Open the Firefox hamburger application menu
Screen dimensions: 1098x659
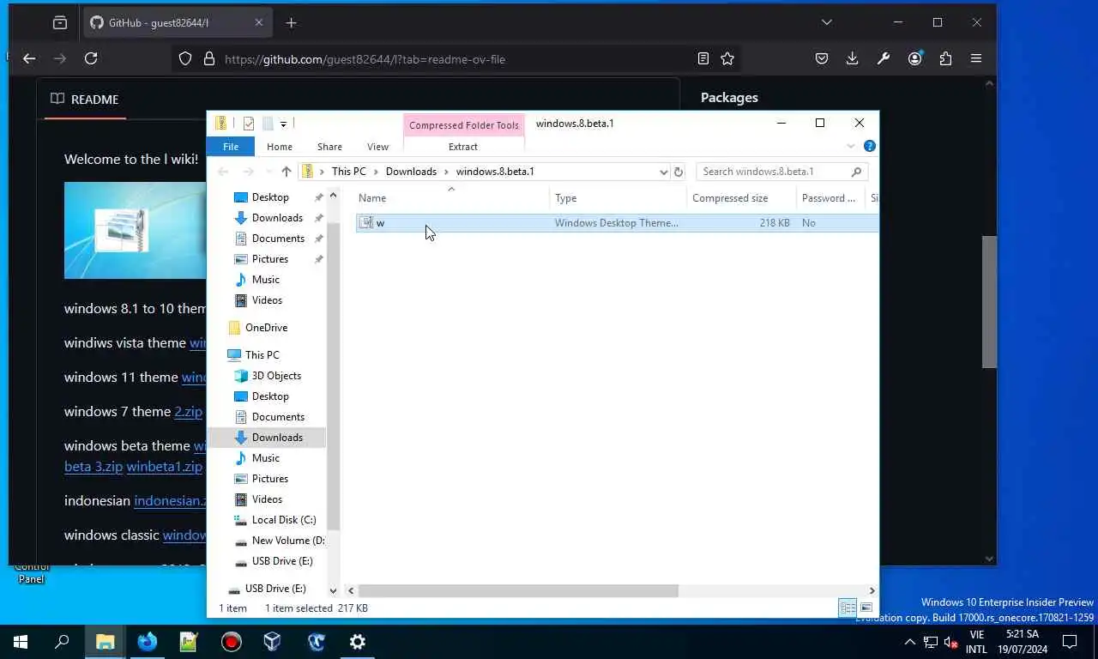(x=976, y=58)
